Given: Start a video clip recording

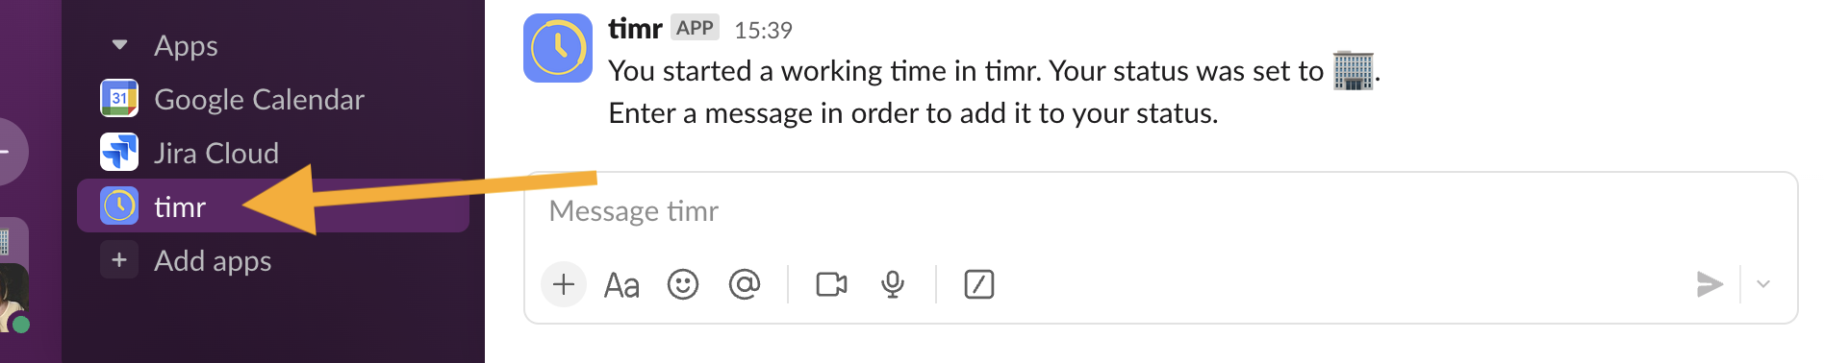Looking at the screenshot, I should coord(831,284).
